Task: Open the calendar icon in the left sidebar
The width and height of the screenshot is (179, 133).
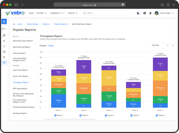Action: point(4,52)
